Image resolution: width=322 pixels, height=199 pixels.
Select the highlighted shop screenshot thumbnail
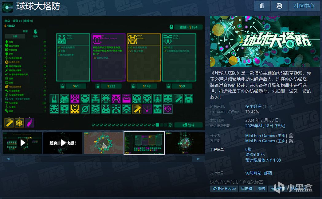click(x=144, y=143)
